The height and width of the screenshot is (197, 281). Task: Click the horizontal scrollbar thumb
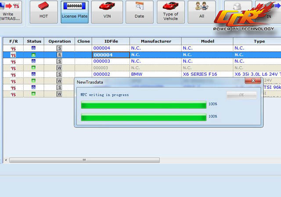(x=84, y=160)
